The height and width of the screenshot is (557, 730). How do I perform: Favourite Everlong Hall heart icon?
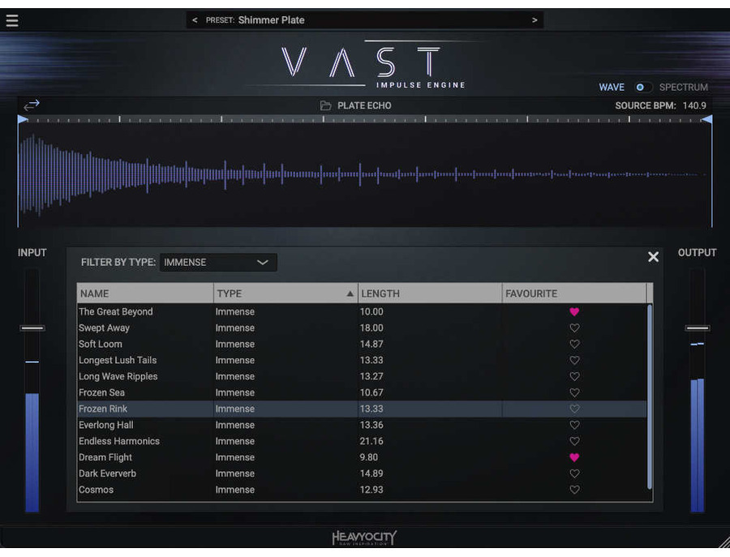tap(574, 426)
